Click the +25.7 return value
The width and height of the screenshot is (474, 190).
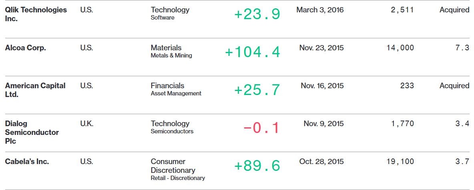coord(257,90)
